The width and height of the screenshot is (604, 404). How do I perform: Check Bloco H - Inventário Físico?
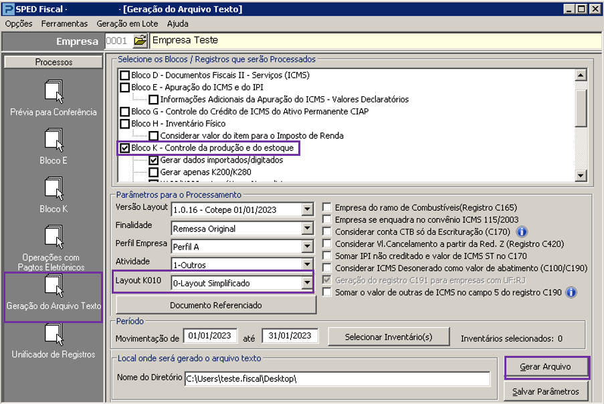[125, 124]
